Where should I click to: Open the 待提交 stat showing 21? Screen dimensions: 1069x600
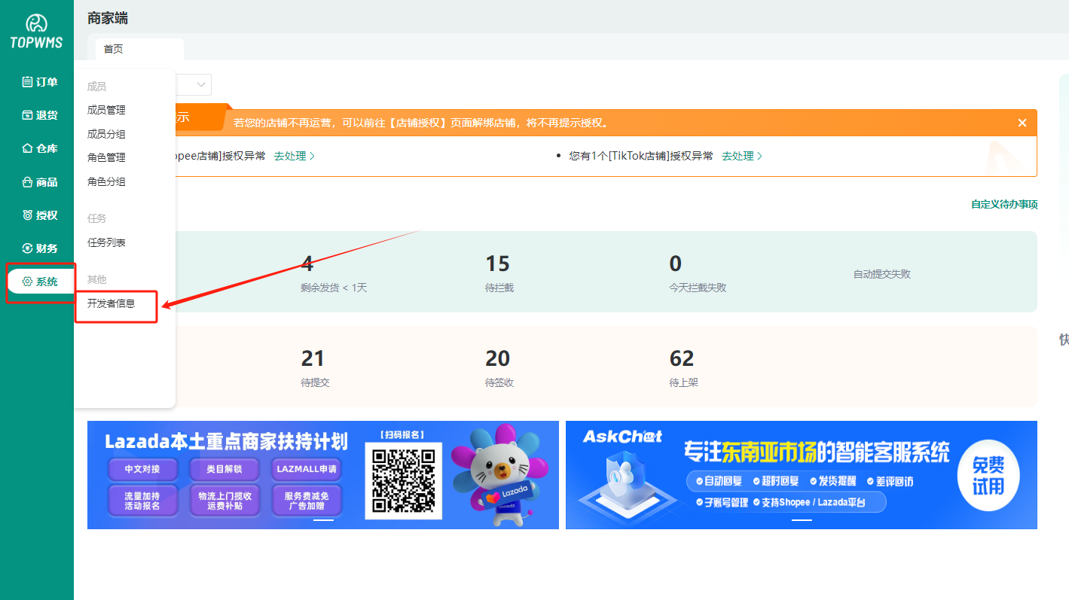316,367
